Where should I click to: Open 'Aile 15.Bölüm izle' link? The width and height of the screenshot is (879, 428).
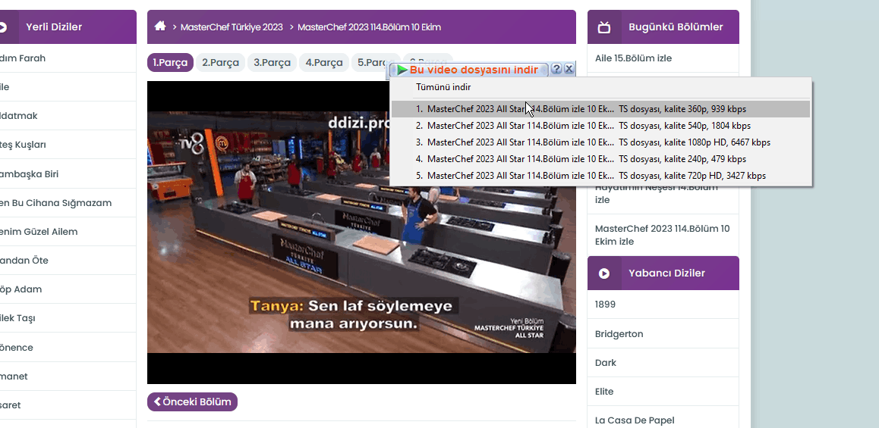coord(633,58)
